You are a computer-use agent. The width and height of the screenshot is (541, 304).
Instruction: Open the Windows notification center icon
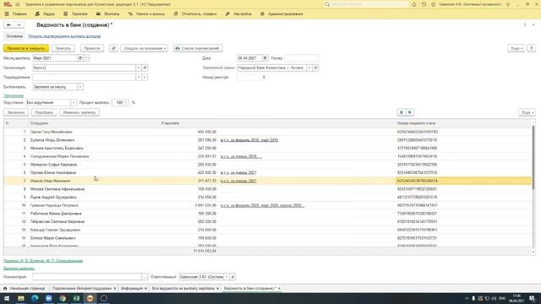point(532,298)
